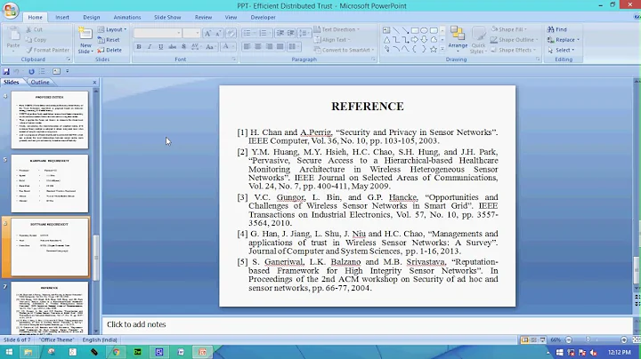Open the Font name dropdown
The height and width of the screenshot is (359, 641).
179,33
